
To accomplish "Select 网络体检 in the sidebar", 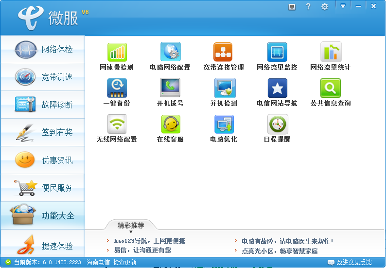I will point(43,50).
